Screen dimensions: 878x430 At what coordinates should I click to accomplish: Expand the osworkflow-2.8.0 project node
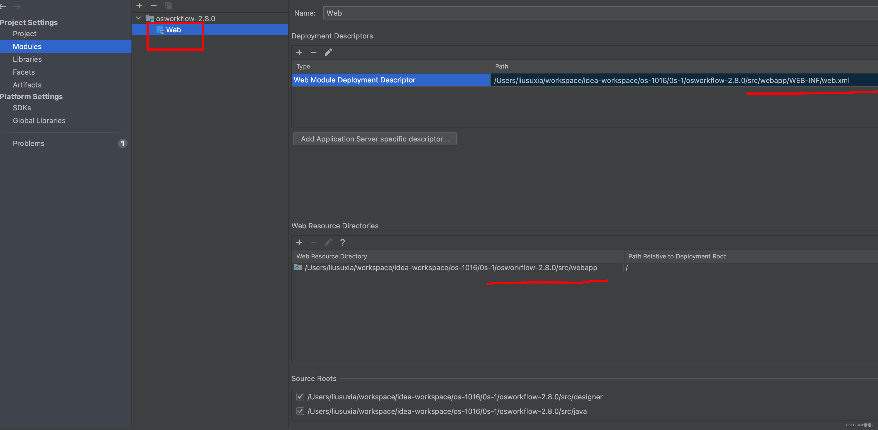(x=139, y=18)
